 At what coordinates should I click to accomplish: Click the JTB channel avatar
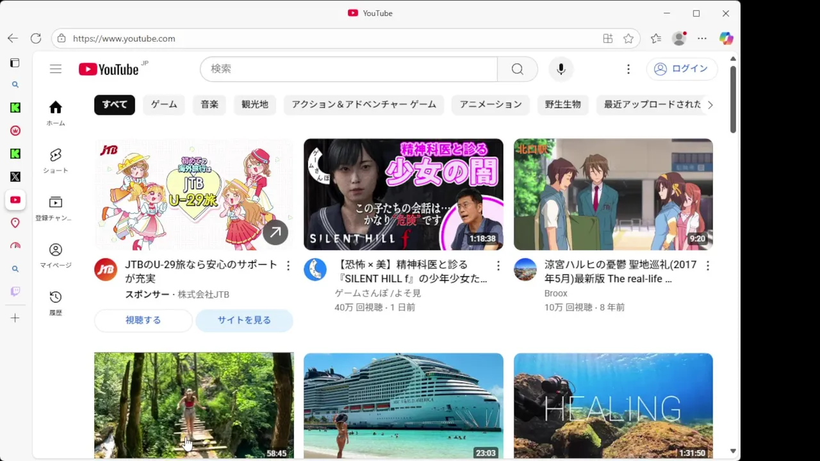(106, 270)
